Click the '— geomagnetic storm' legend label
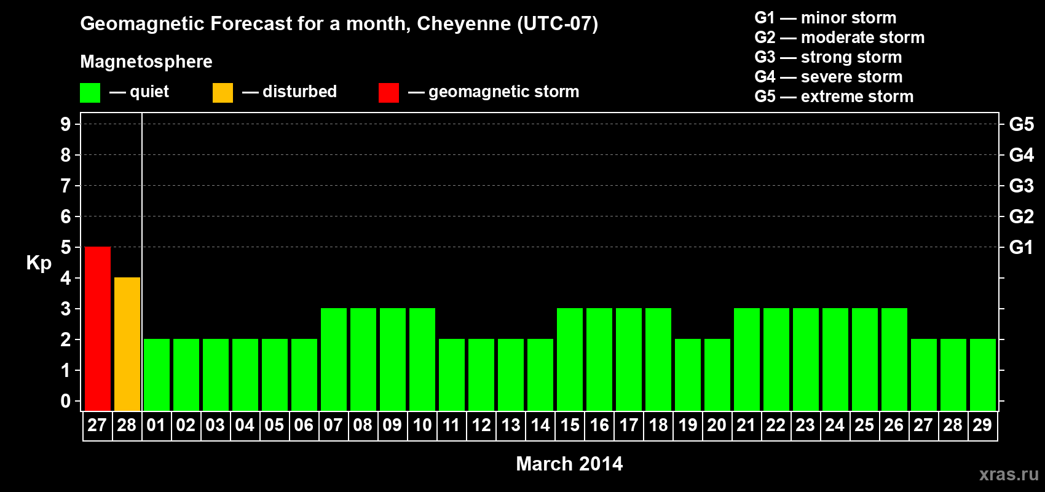The image size is (1045, 492). point(494,92)
